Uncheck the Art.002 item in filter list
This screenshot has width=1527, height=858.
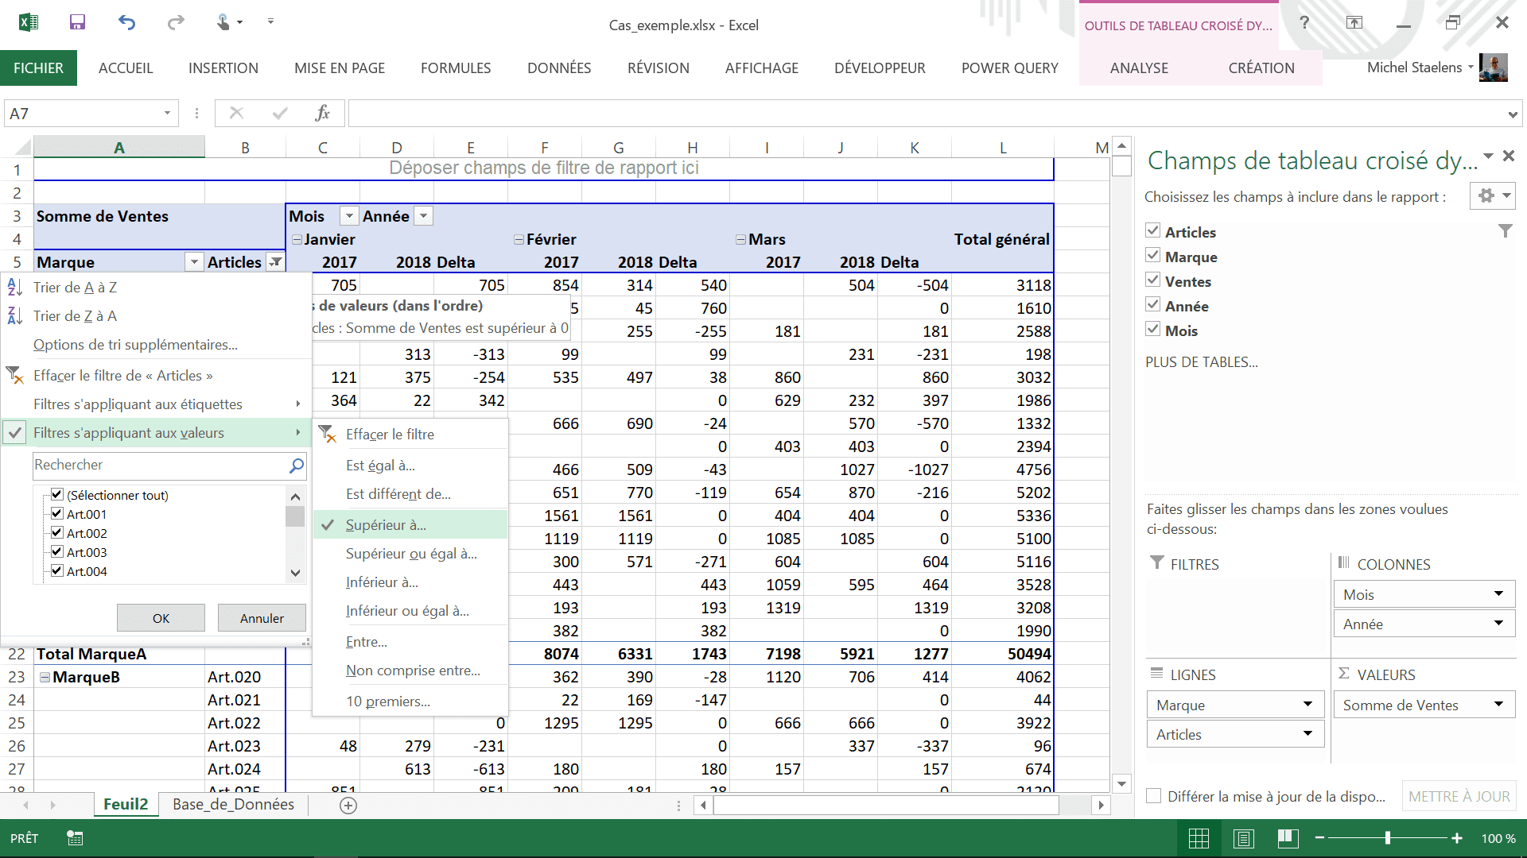[x=57, y=533]
